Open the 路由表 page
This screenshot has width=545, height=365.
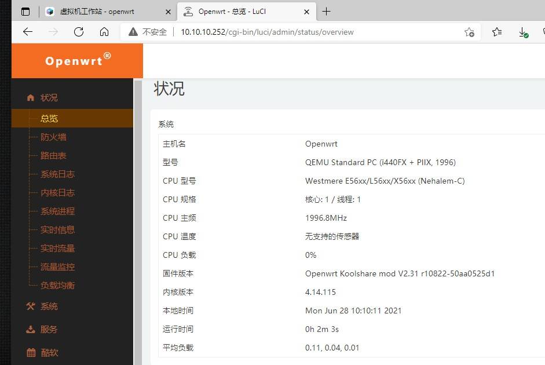(52, 155)
